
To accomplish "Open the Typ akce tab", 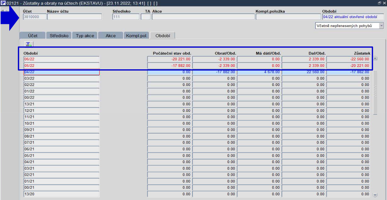I will coord(85,35).
